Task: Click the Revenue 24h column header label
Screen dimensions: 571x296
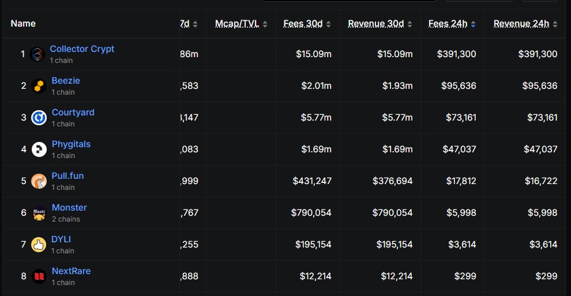Action: point(521,24)
